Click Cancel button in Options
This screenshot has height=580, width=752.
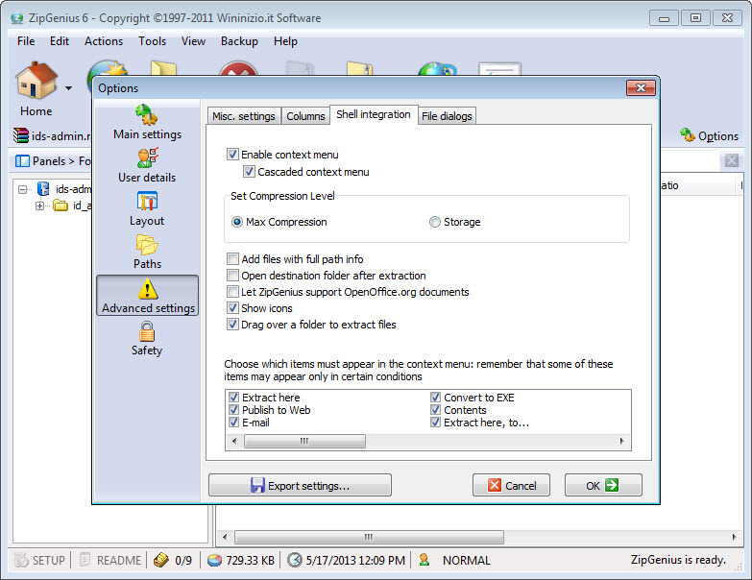click(511, 485)
